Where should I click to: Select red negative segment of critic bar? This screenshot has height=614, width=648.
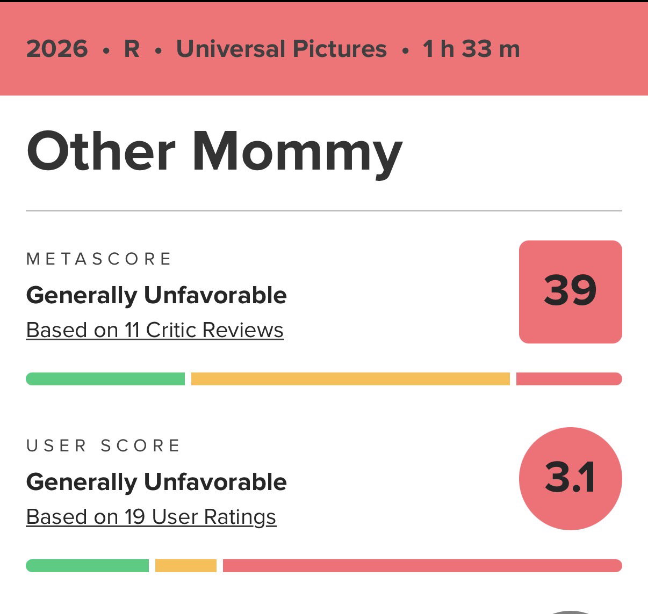click(569, 379)
